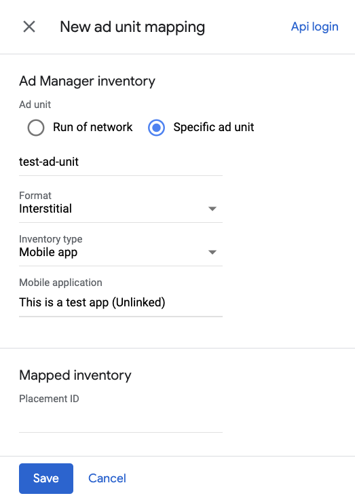The image size is (355, 500).
Task: Cancel the new ad unit mapping
Action: pos(107,478)
